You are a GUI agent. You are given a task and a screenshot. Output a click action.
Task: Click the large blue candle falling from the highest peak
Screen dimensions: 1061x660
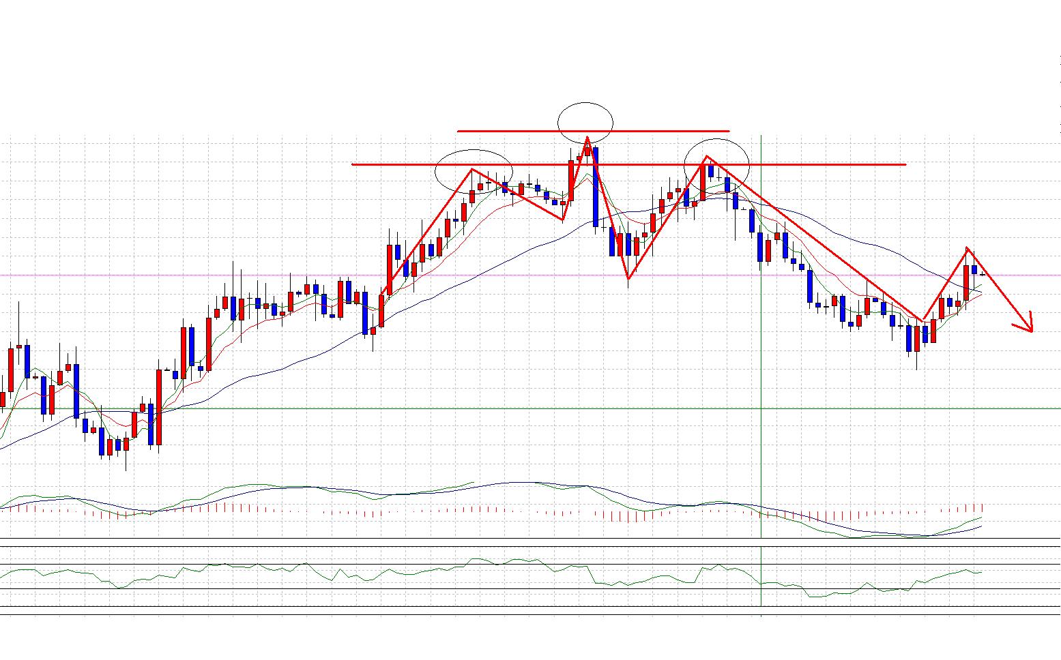(x=596, y=187)
